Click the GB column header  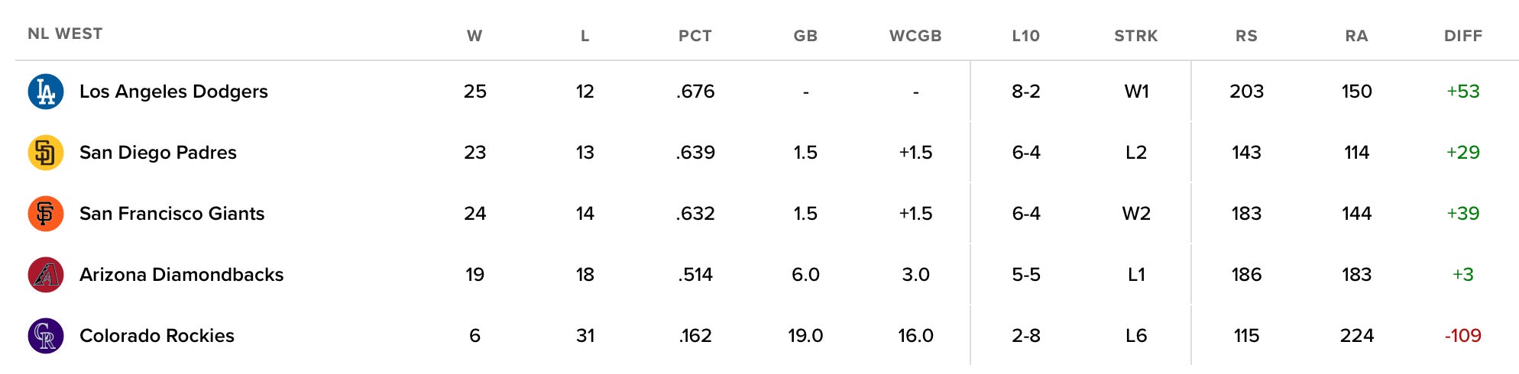pos(805,36)
